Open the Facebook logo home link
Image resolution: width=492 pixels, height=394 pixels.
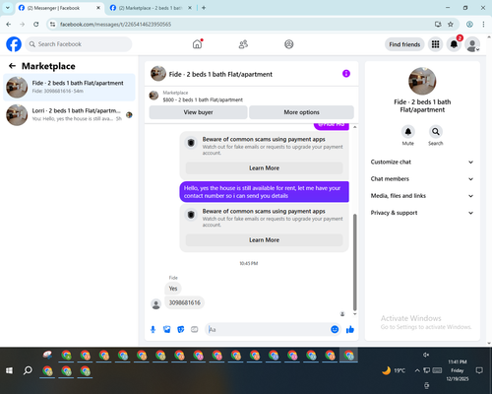click(x=14, y=44)
